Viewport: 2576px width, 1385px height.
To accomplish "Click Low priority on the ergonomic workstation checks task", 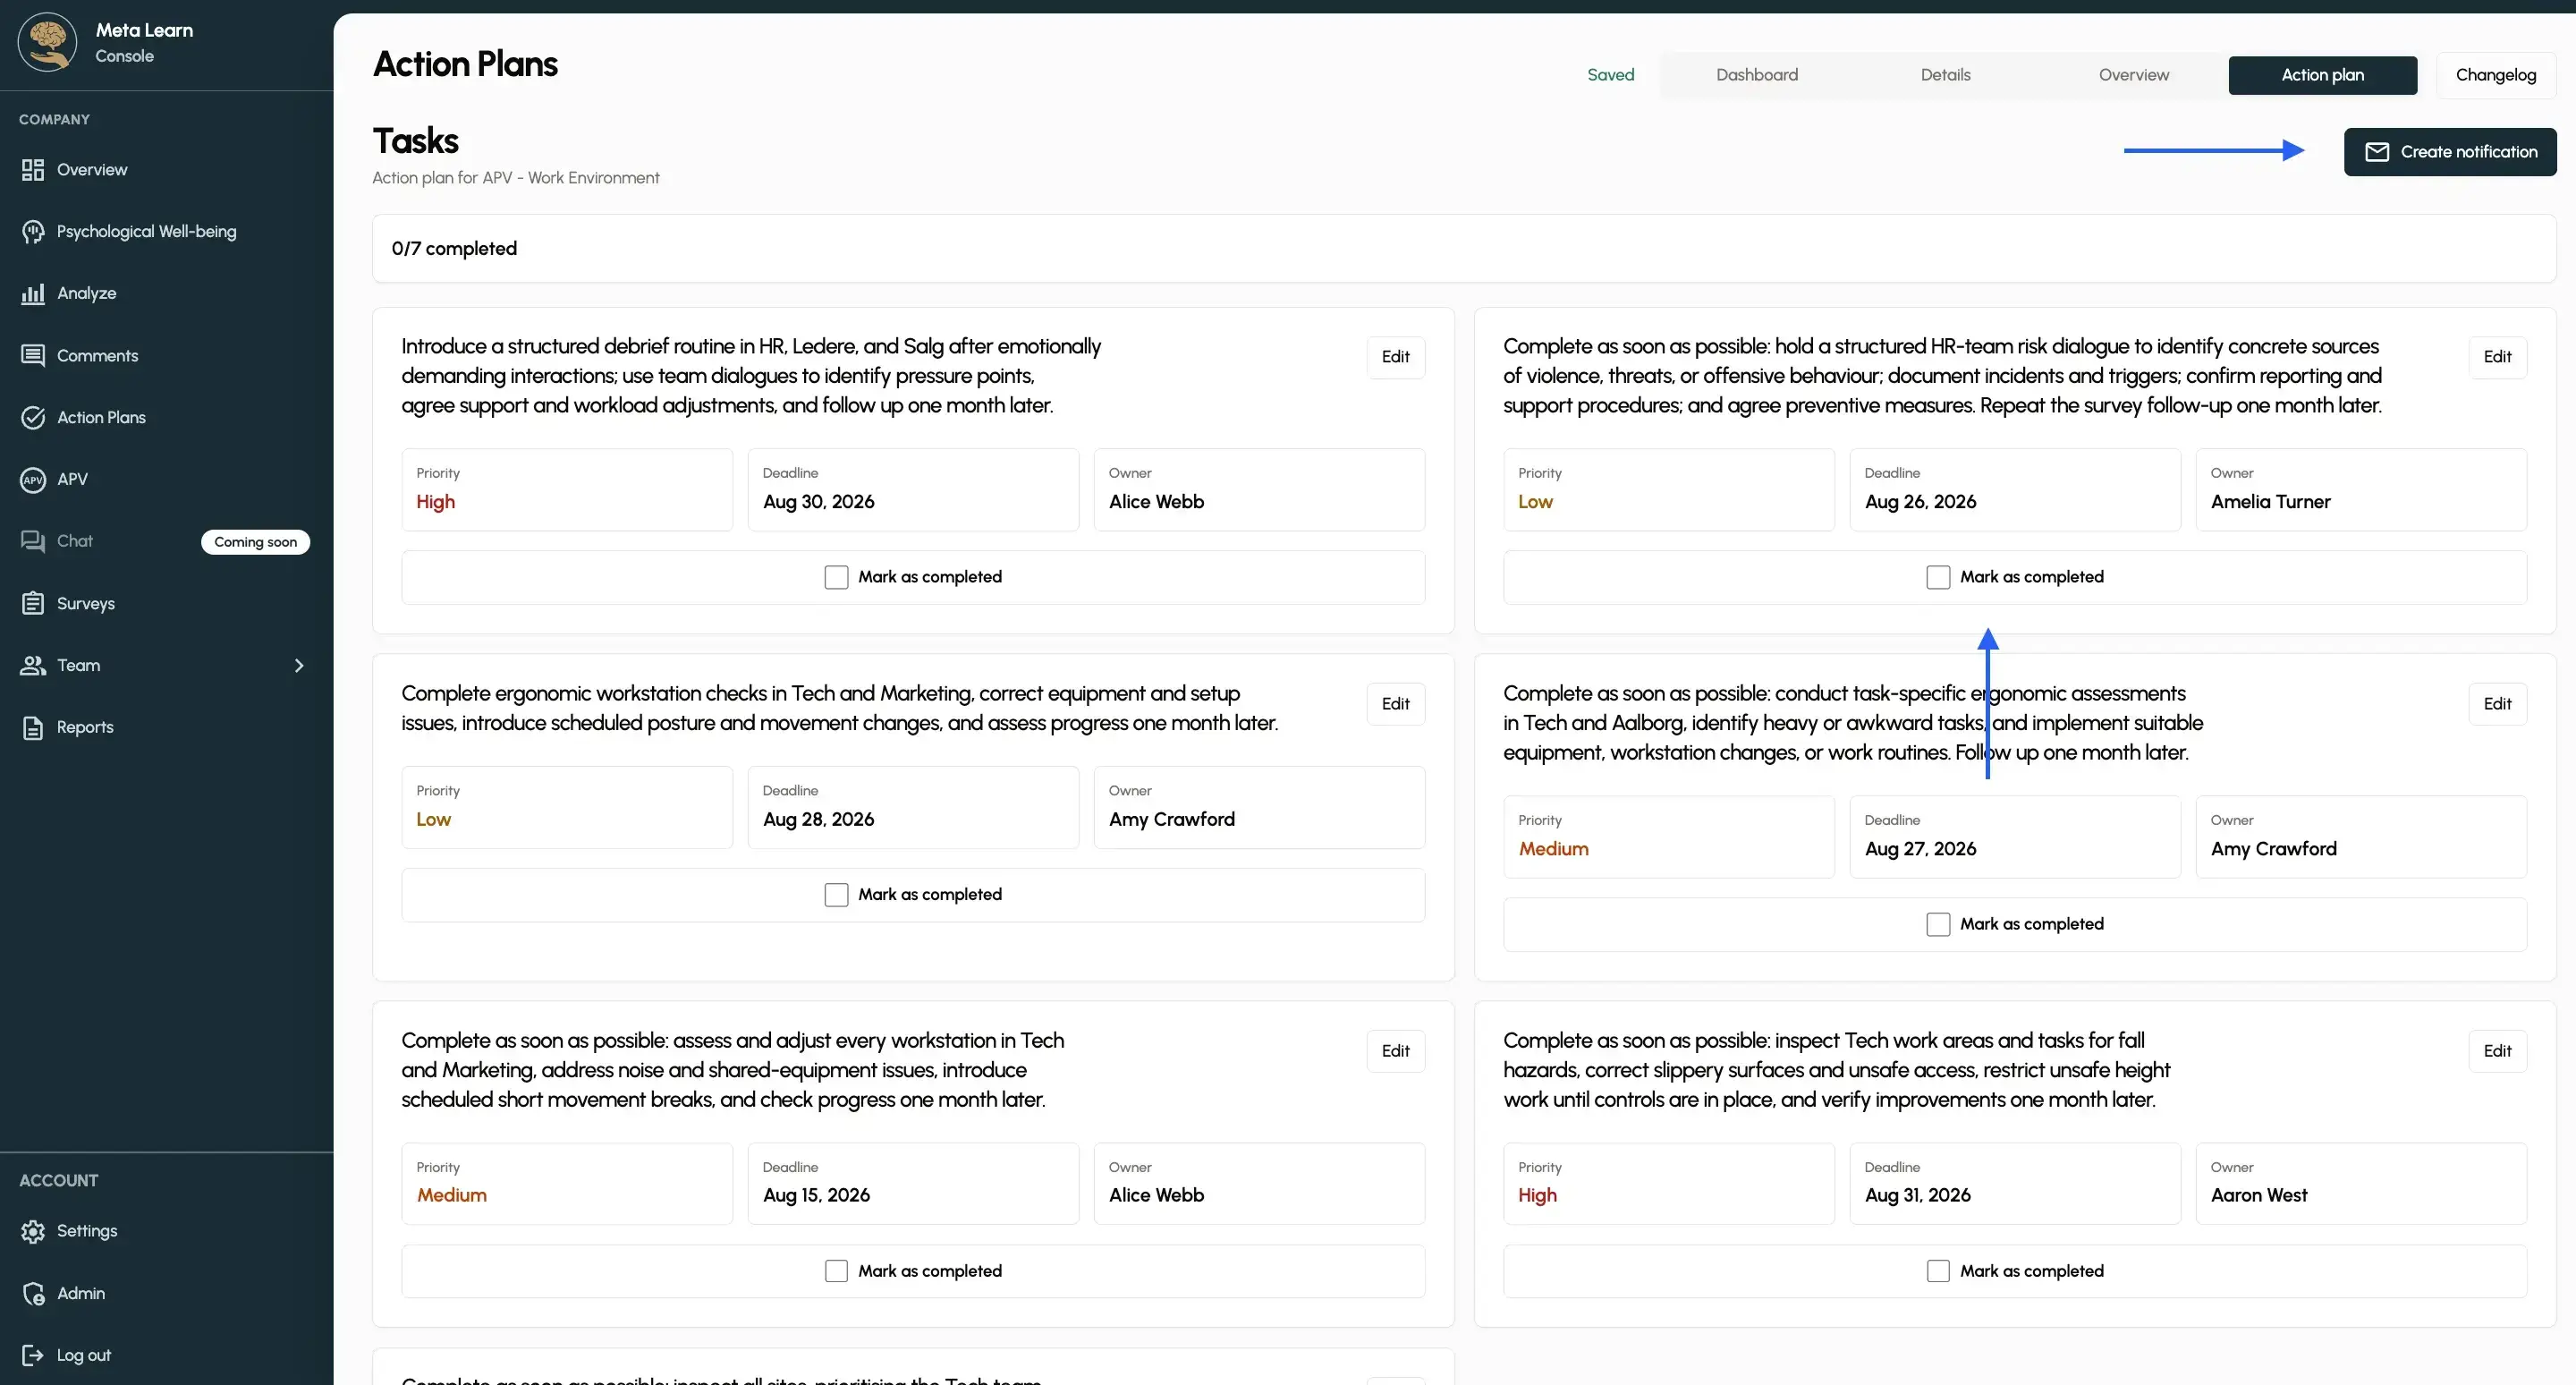I will point(567,808).
